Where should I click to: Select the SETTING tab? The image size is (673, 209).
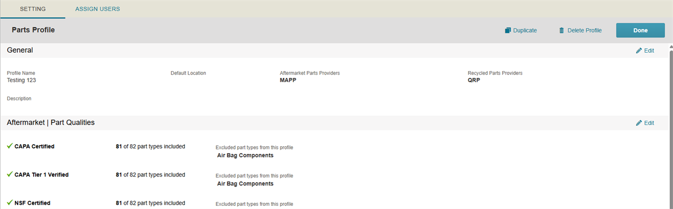point(32,9)
